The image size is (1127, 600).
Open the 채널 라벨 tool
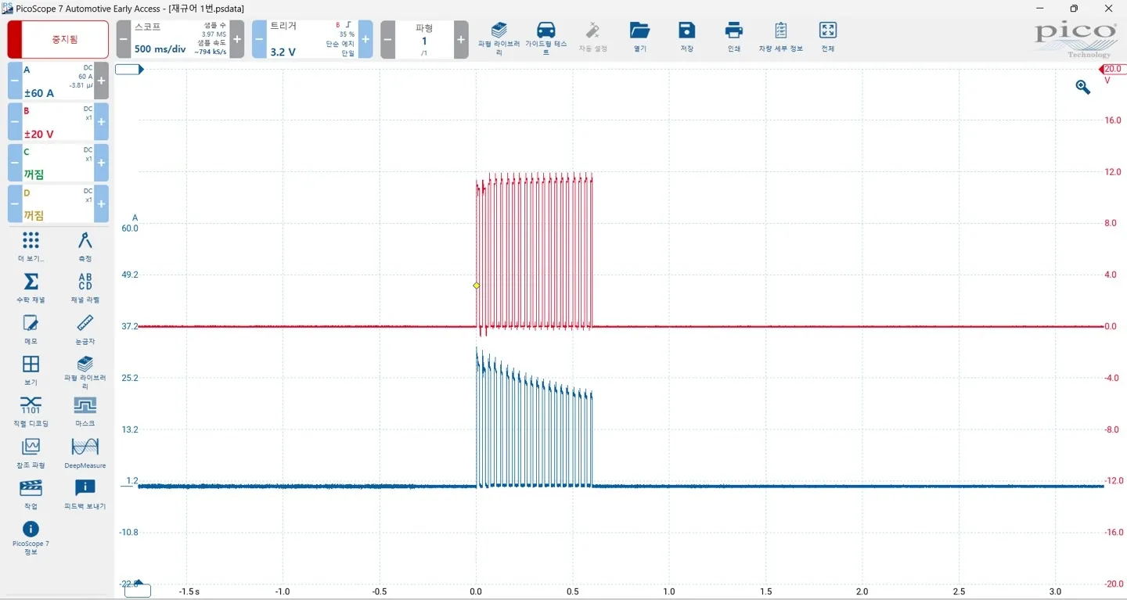[x=85, y=288]
